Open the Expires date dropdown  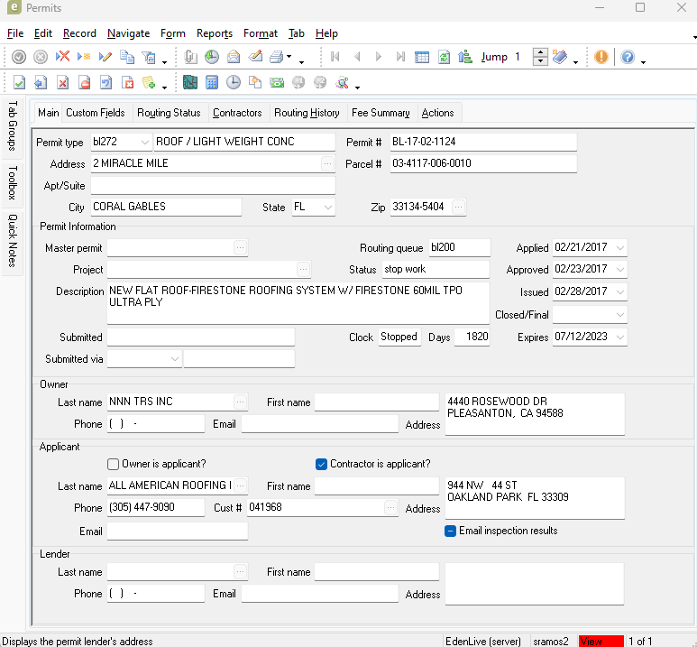coord(620,337)
